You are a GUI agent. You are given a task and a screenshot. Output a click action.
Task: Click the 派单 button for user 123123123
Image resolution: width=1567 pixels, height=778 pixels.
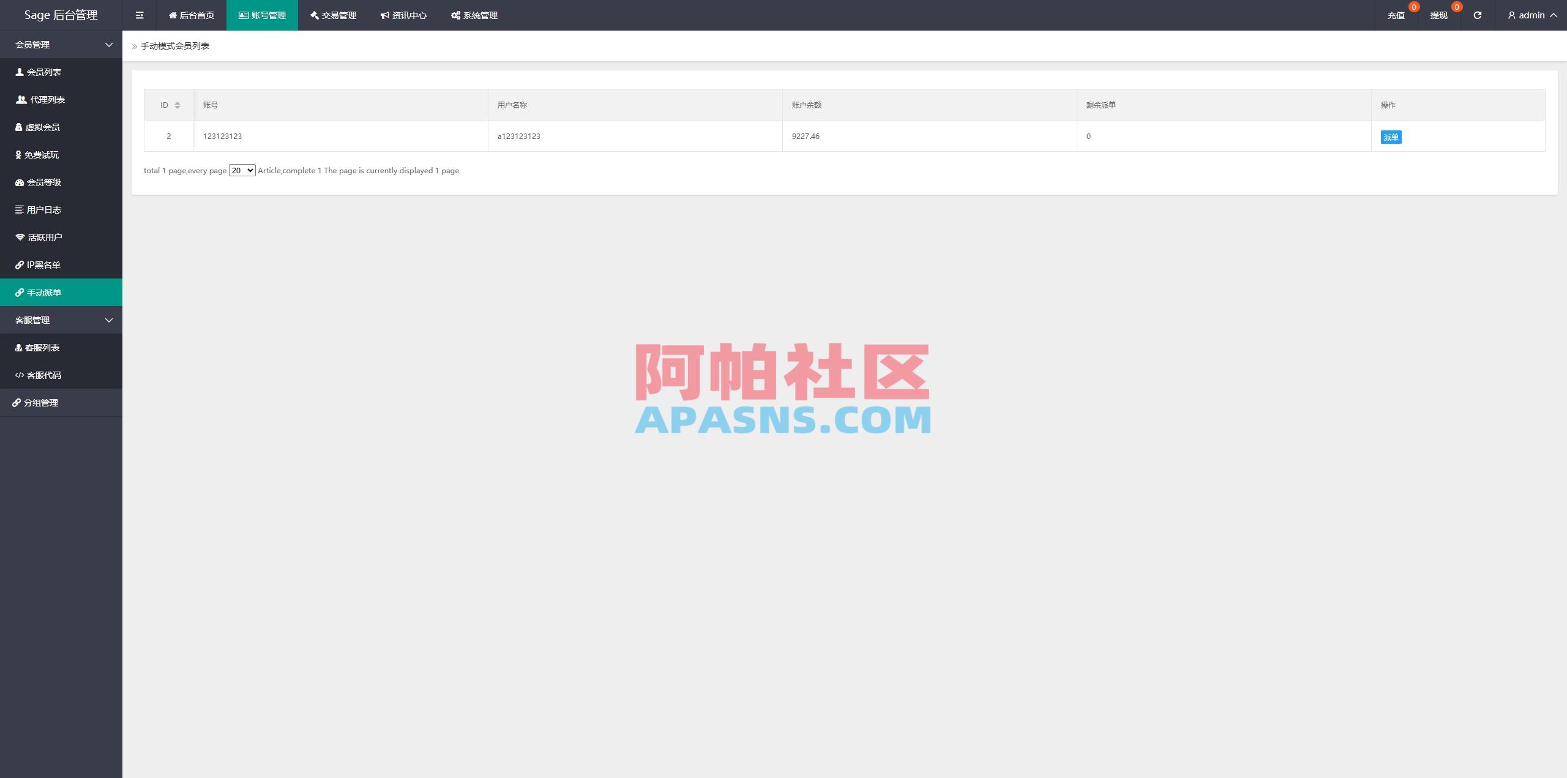coord(1391,137)
